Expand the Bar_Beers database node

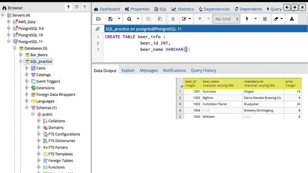21,54
